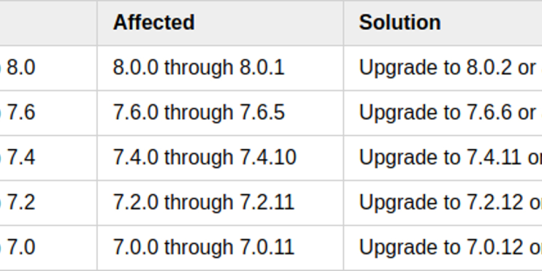This screenshot has height=271, width=542.
Task: Click the '8.0.0 through 8.0.1' affected cell
Action: [x=199, y=68]
